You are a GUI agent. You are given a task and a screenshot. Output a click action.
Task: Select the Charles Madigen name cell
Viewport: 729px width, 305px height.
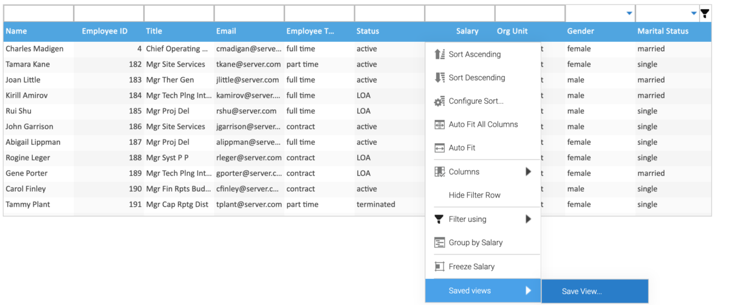click(x=38, y=49)
